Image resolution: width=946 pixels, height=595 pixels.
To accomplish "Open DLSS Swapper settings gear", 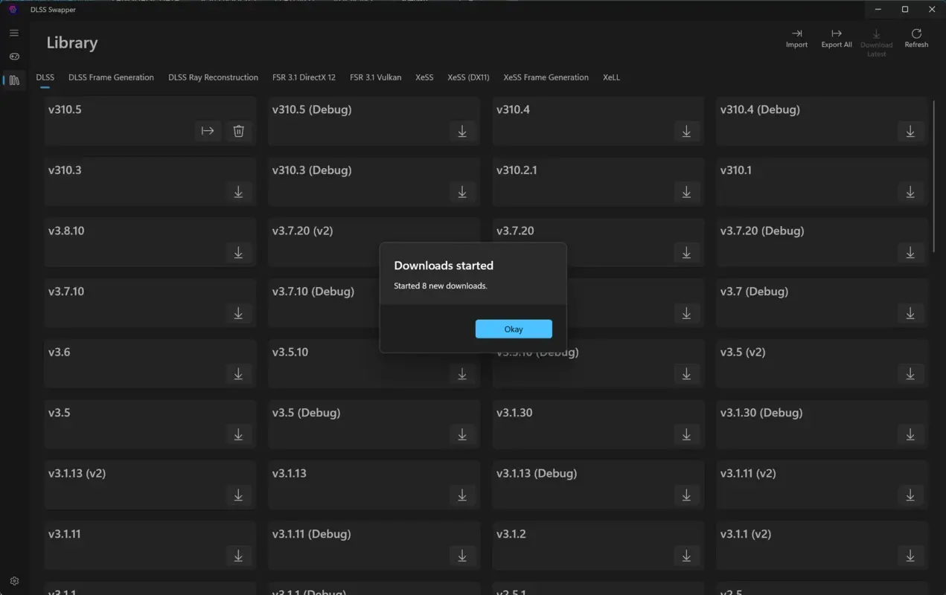I will (13, 580).
